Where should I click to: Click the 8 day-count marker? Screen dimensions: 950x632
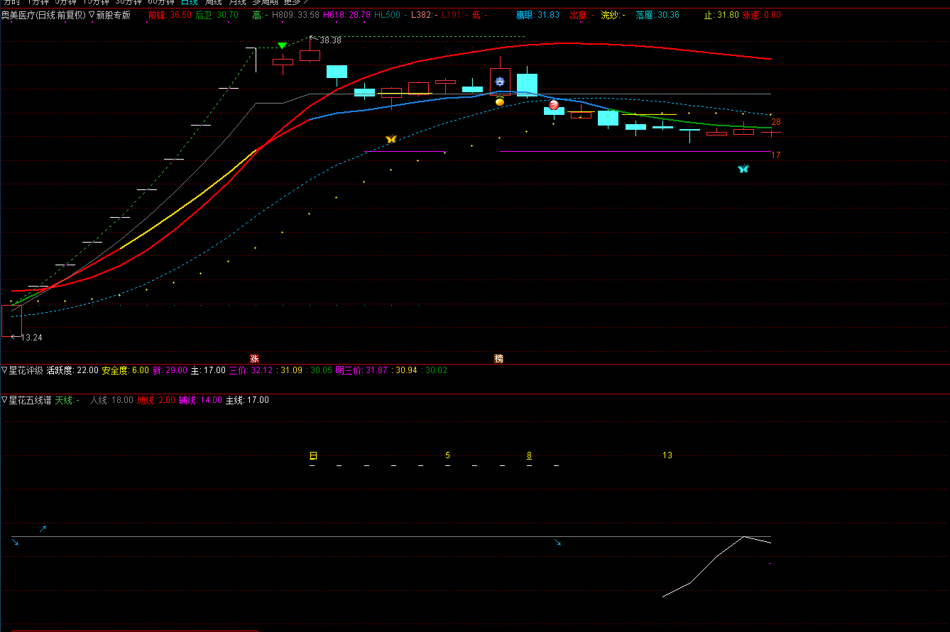pos(529,455)
